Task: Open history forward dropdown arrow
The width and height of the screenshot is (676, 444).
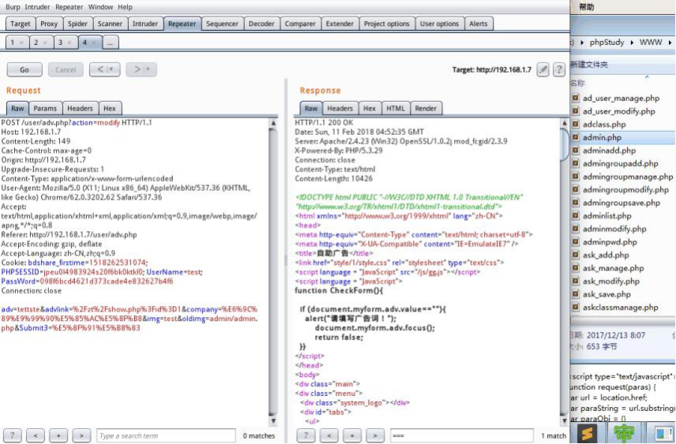Action: (148, 69)
